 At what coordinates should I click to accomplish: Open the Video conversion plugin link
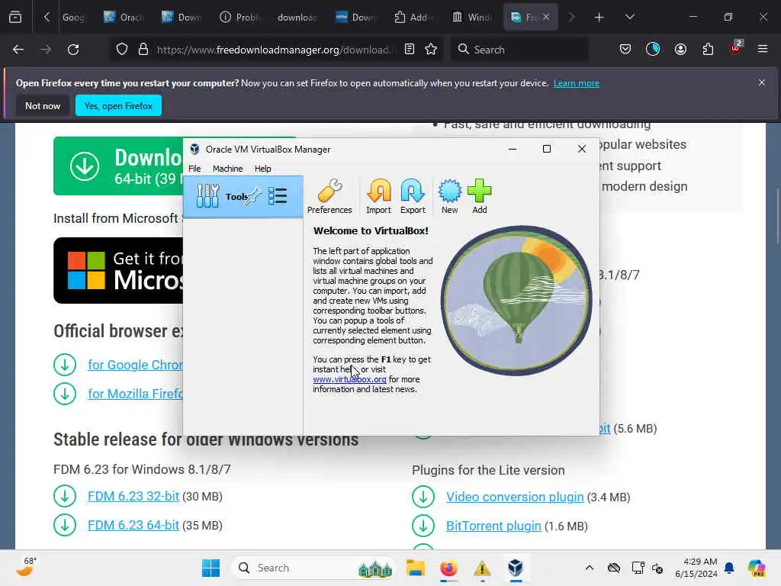pos(515,497)
